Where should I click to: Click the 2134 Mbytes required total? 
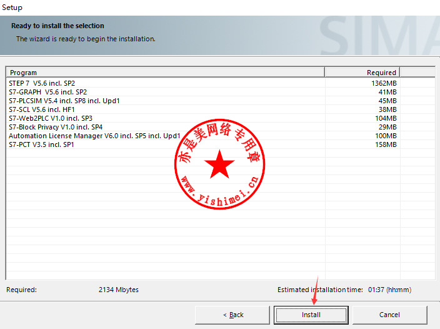(118, 290)
